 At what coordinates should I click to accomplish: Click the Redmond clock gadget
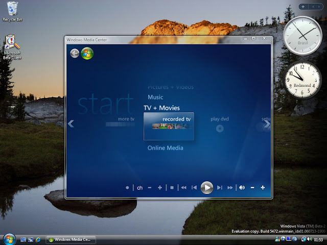pyautogui.click(x=302, y=80)
